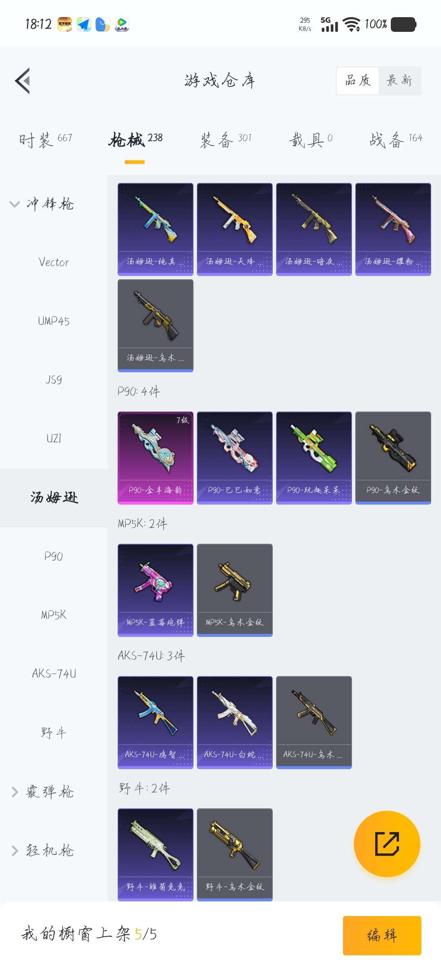Tap the orange share floating button
The height and width of the screenshot is (970, 441).
point(387,843)
